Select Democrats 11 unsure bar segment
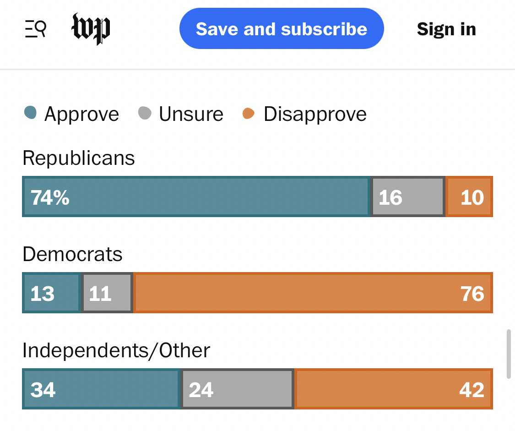The image size is (515, 431). tap(107, 293)
